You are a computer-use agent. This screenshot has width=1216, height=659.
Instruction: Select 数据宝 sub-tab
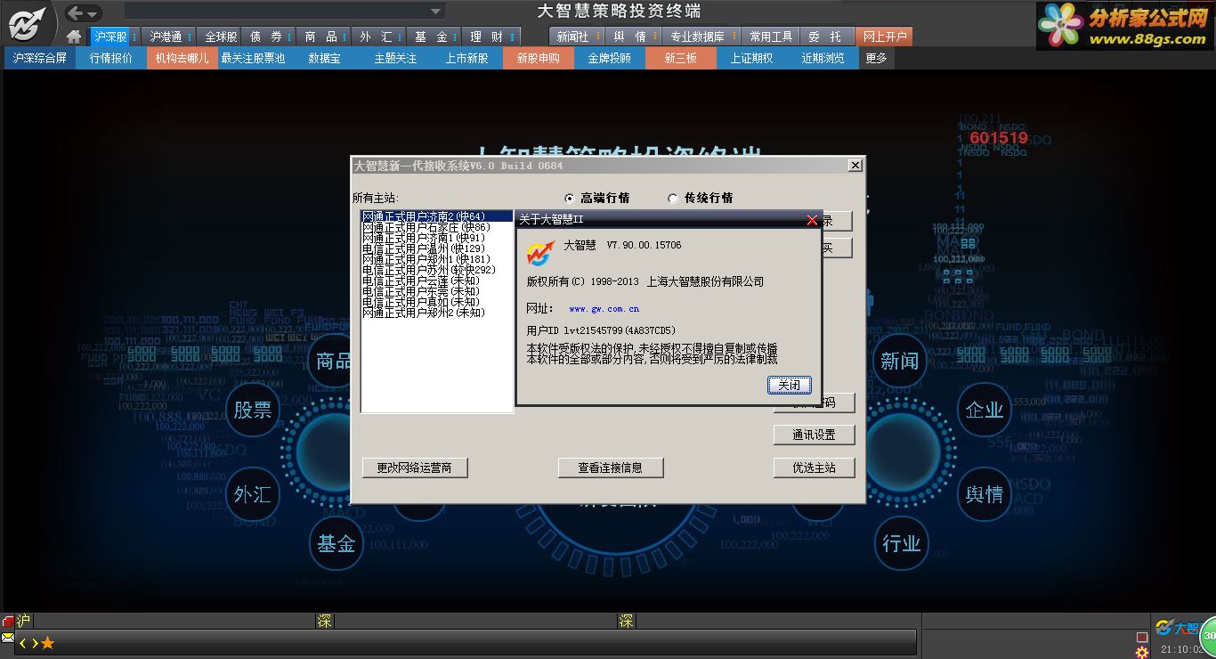[x=325, y=58]
